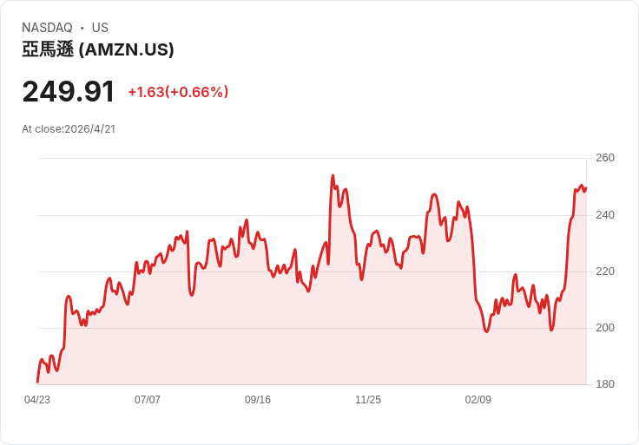Click the US market label
Viewport: 639px width, 445px height.
(100, 28)
